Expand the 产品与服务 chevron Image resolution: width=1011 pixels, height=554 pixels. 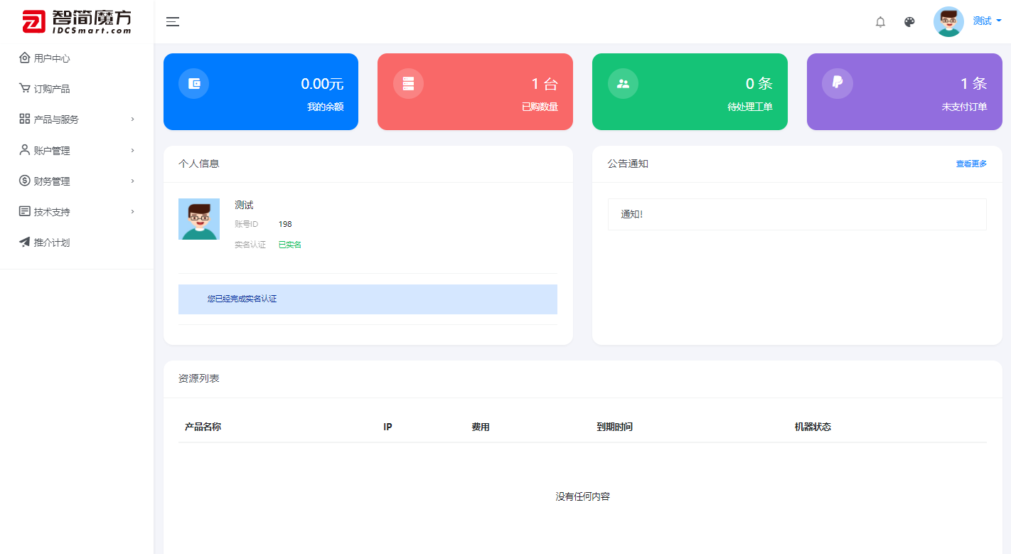point(132,119)
